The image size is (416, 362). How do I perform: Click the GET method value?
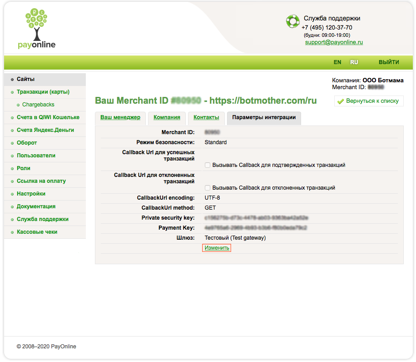pyautogui.click(x=210, y=208)
